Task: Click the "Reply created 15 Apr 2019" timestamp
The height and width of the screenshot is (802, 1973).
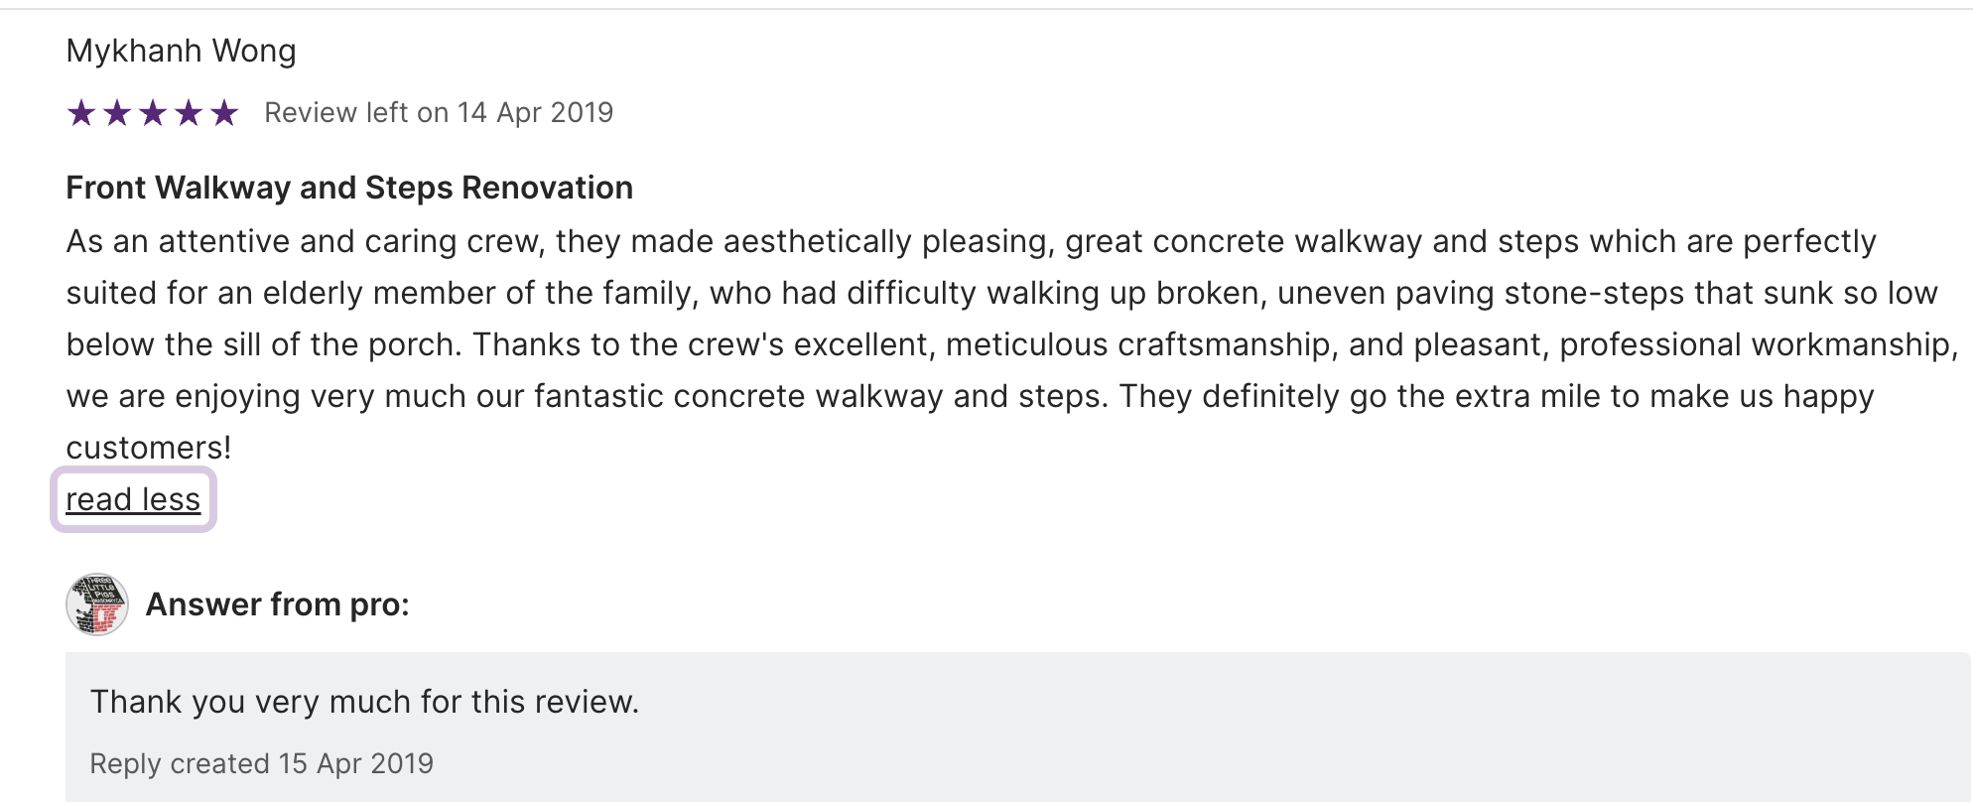Action: click(261, 763)
